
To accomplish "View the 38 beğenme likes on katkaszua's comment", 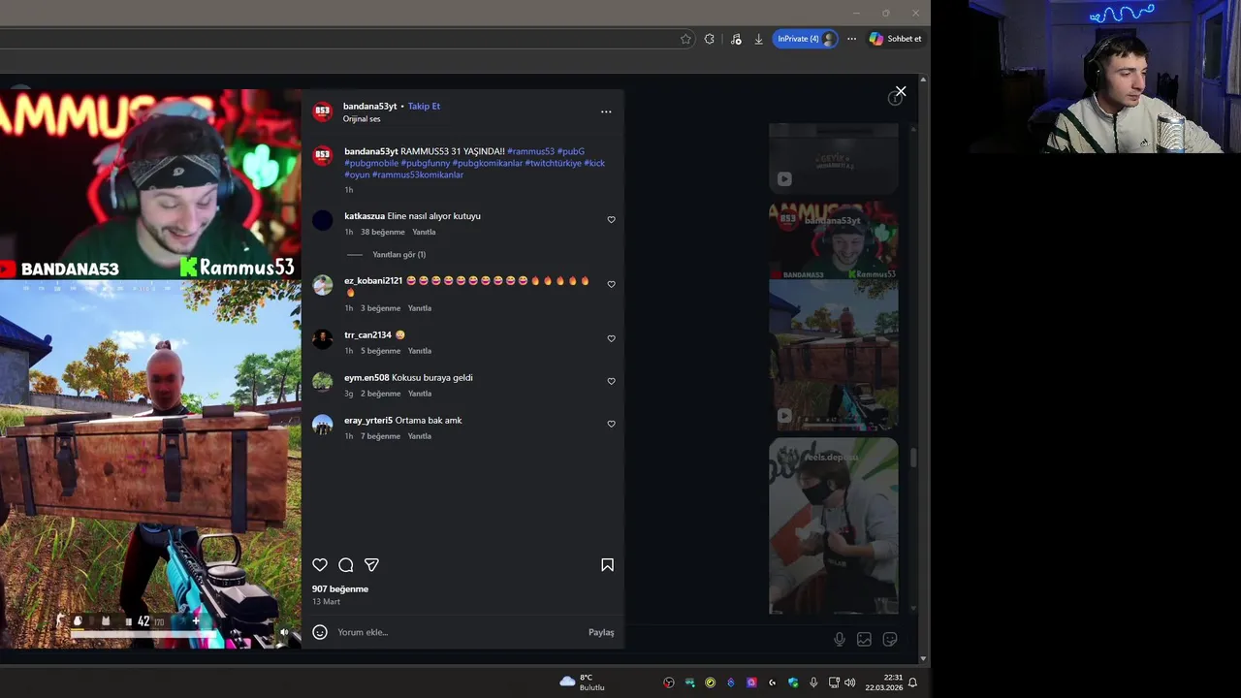I will point(382,232).
